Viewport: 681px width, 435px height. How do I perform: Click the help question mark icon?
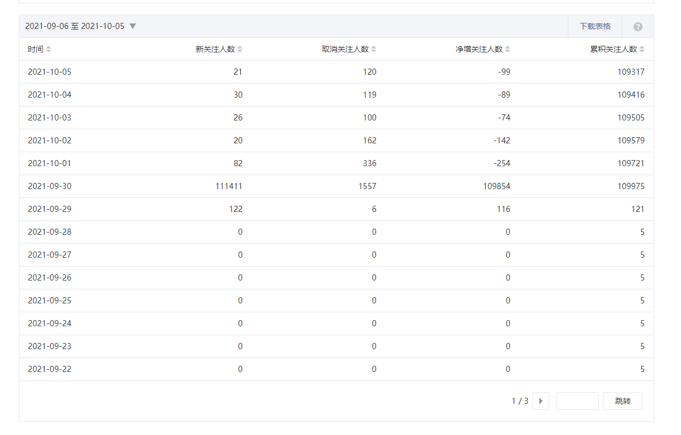pos(638,27)
